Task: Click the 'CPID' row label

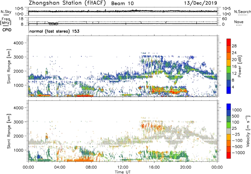Action: point(7,30)
